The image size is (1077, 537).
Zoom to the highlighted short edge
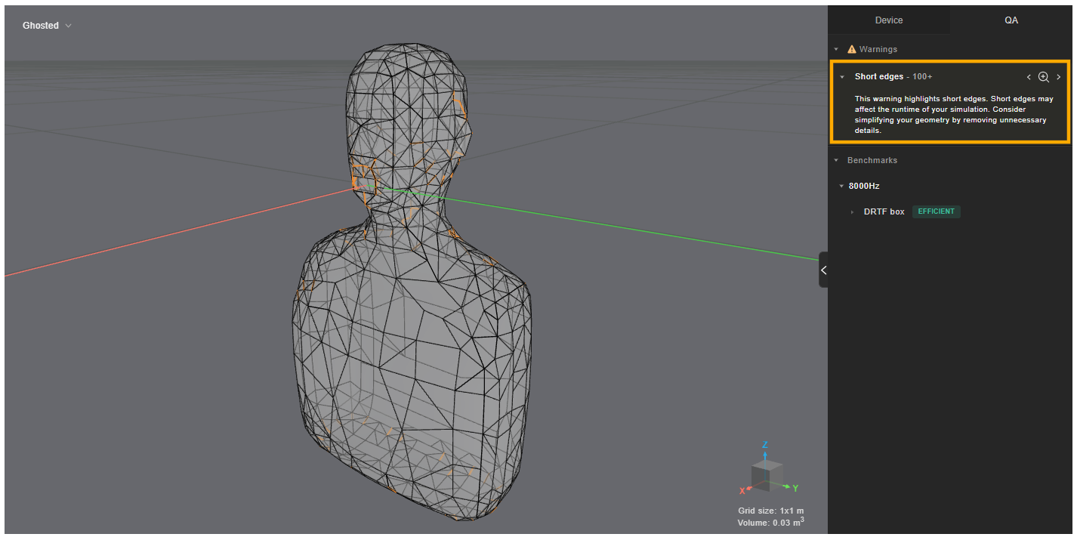tap(1044, 77)
